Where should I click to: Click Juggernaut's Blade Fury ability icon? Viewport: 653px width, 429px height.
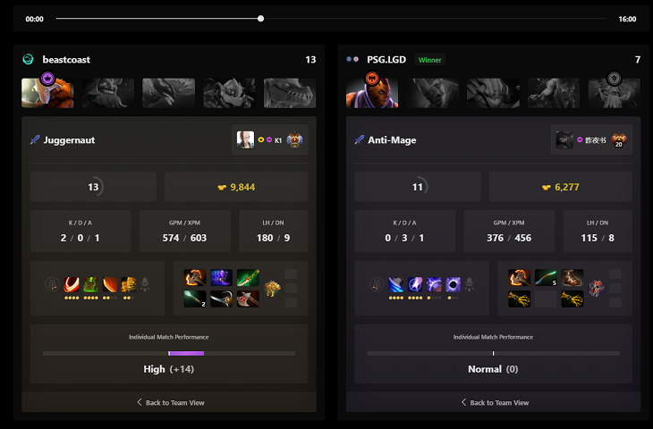[x=72, y=284]
